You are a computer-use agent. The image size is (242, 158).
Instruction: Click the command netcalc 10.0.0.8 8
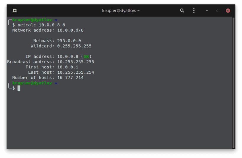(41, 25)
